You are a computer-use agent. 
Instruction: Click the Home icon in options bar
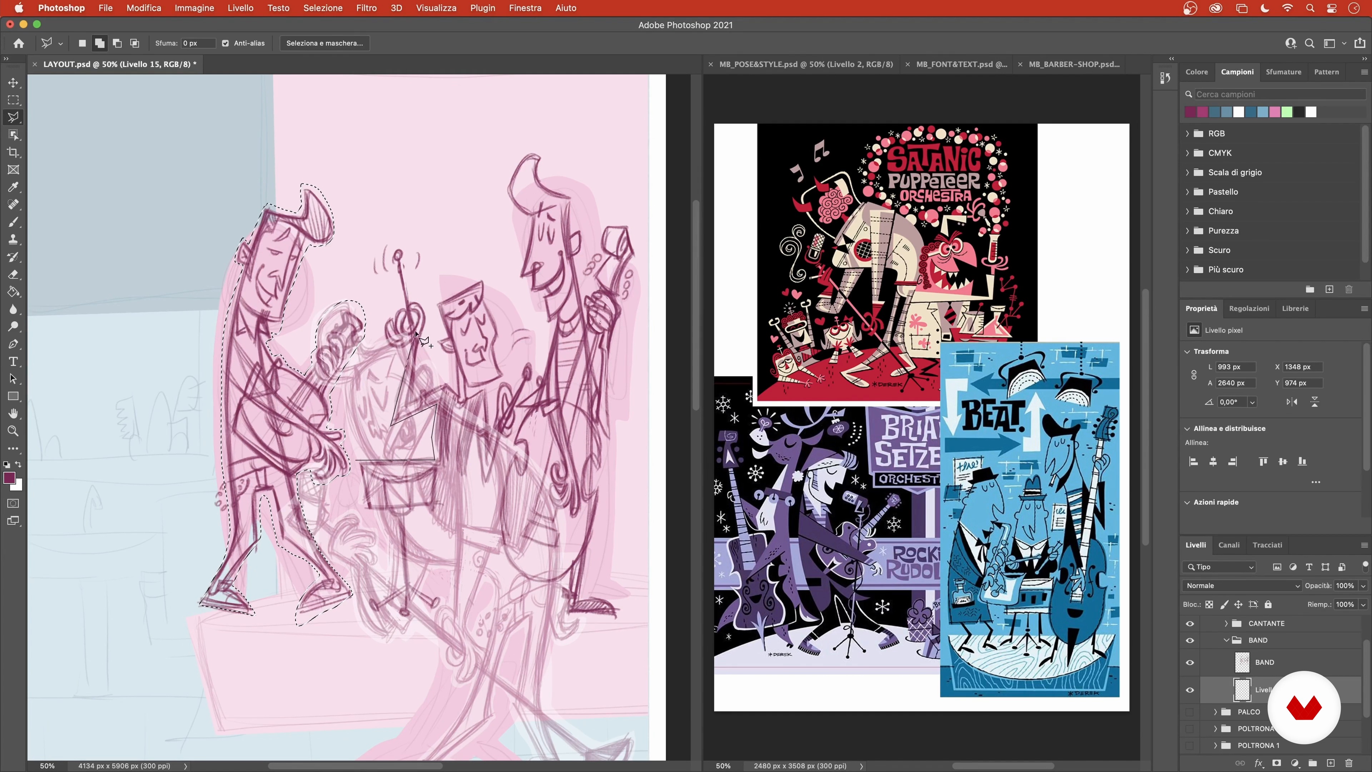click(x=19, y=43)
